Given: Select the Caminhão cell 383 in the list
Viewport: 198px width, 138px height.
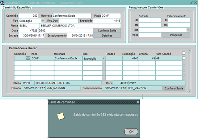Looking at the screenshot, I should pos(22,58).
